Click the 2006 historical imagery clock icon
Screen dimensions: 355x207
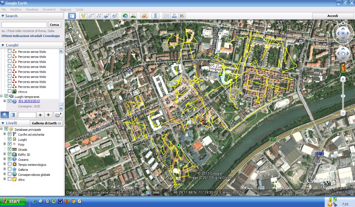coord(147,192)
